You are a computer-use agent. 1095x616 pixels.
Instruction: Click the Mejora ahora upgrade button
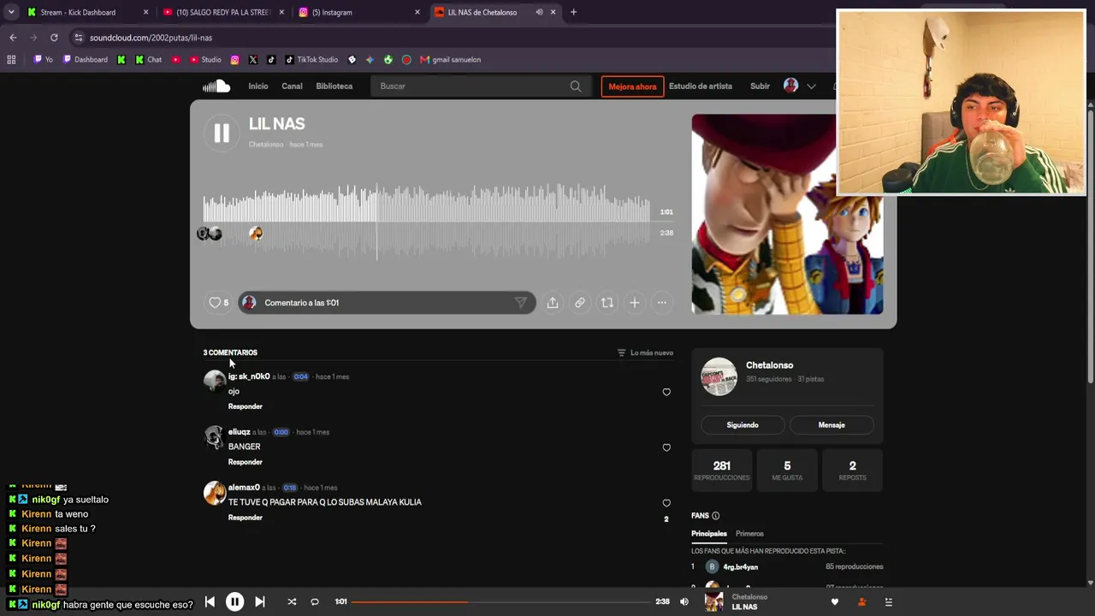pyautogui.click(x=632, y=86)
